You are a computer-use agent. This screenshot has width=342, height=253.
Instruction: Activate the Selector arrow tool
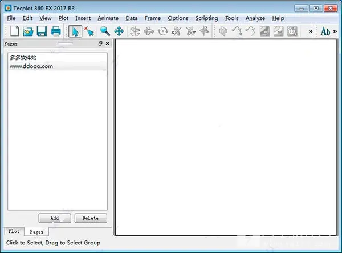coord(75,31)
